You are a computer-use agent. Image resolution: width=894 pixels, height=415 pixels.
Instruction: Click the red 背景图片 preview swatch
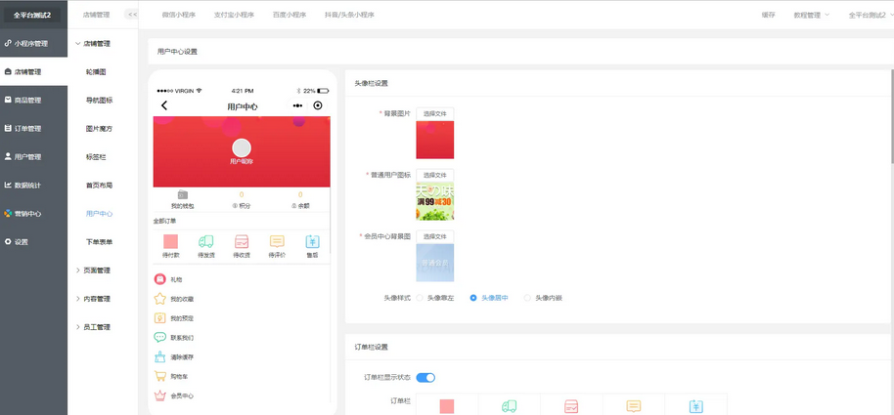click(x=434, y=140)
